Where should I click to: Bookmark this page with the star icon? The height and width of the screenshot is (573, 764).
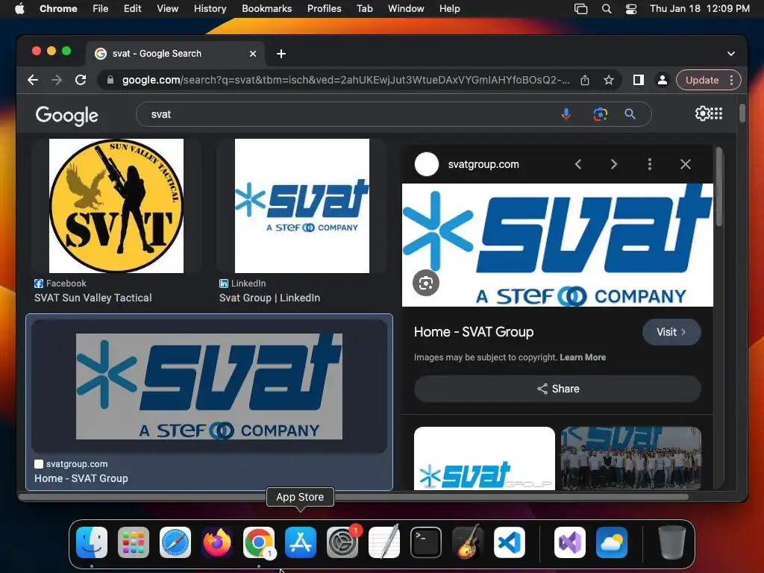609,80
